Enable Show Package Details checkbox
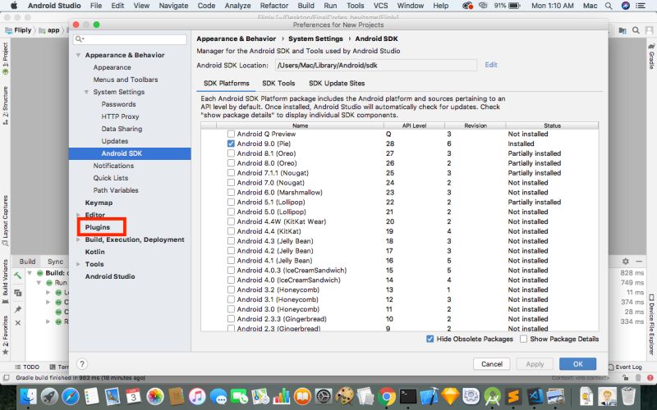 (x=523, y=339)
